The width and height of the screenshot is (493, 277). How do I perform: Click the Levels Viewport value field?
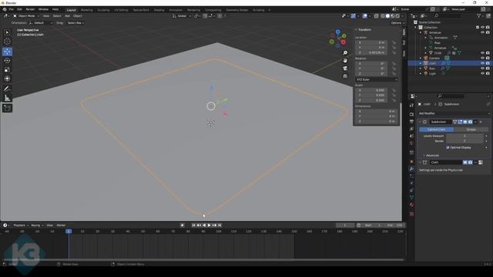click(464, 136)
